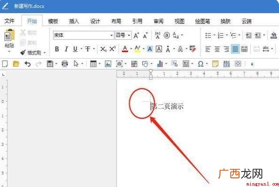Toggle character border icon
Image resolution: width=279 pixels, height=187 pixels.
point(158,49)
